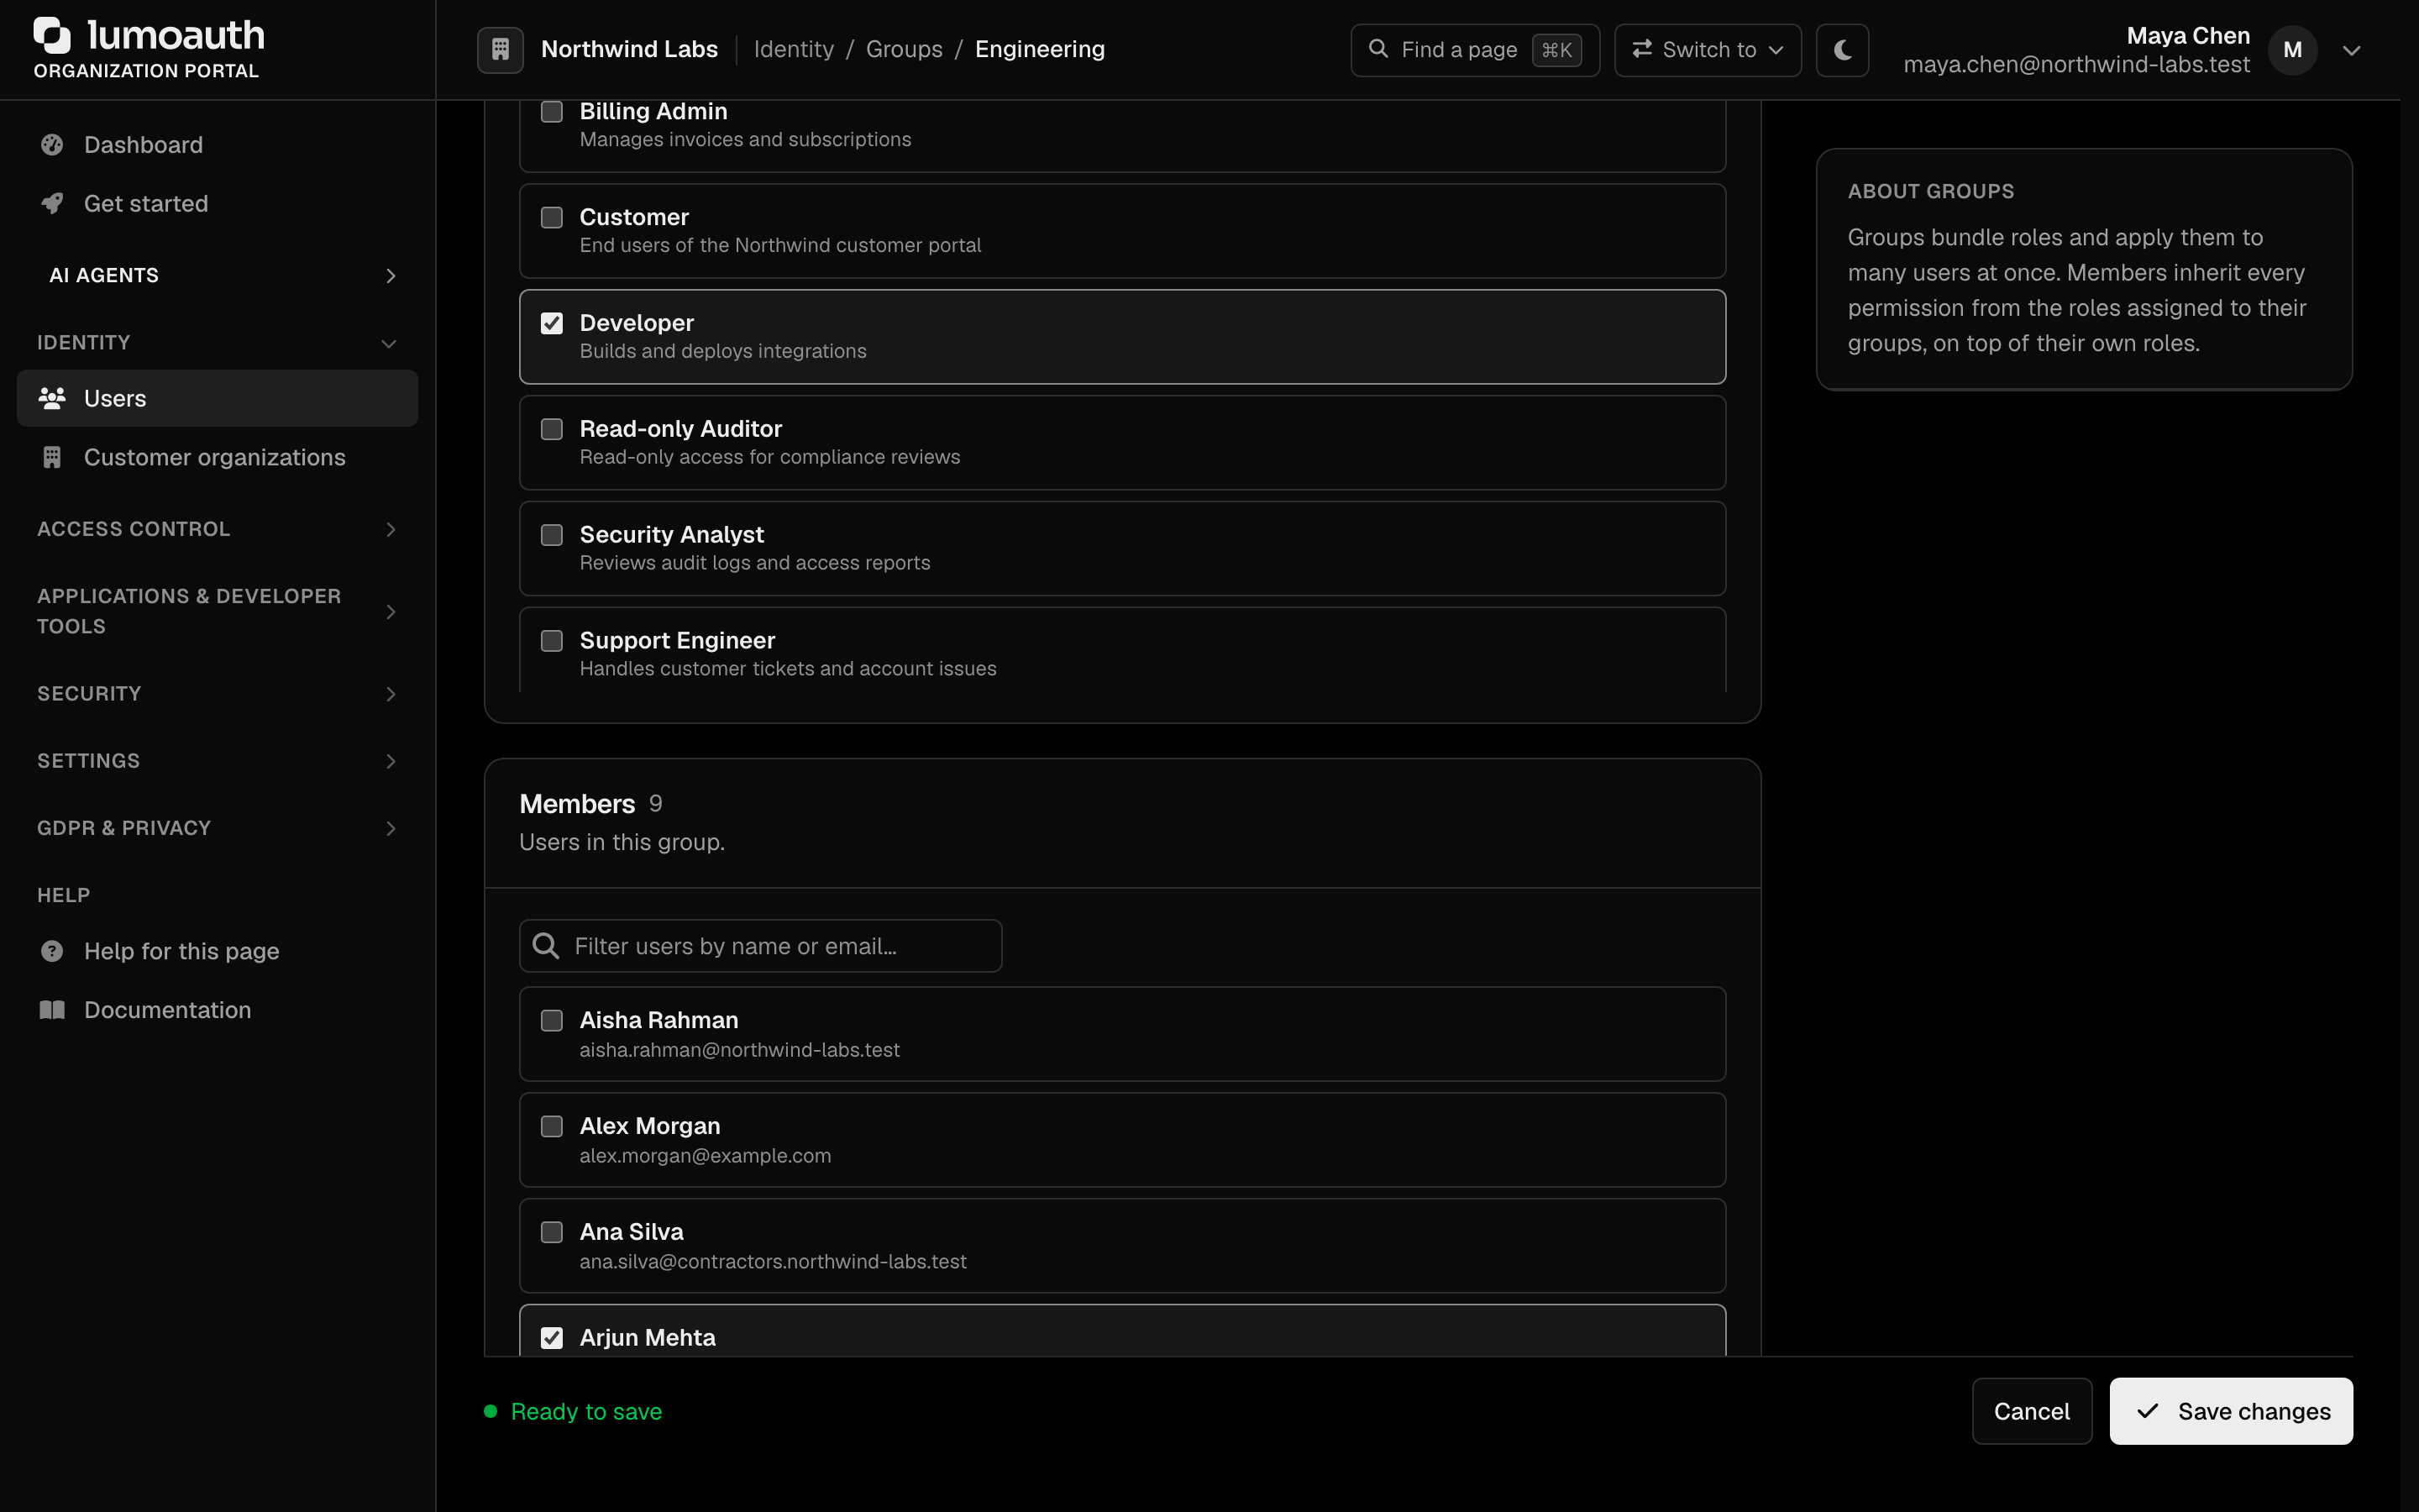Click the Documentation book icon

pos(52,1010)
